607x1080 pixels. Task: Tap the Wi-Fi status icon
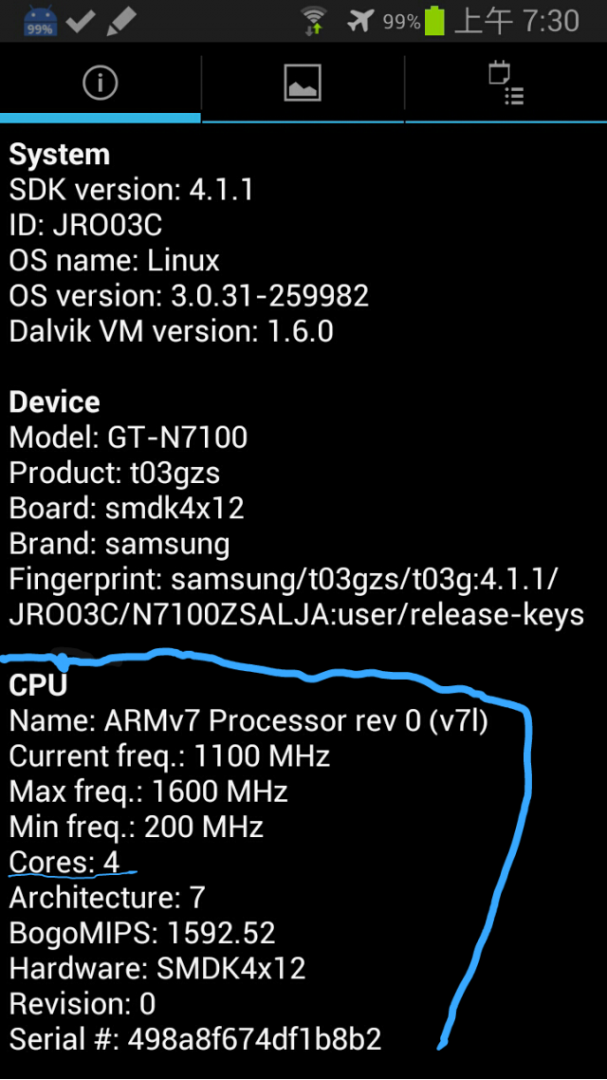coord(315,21)
